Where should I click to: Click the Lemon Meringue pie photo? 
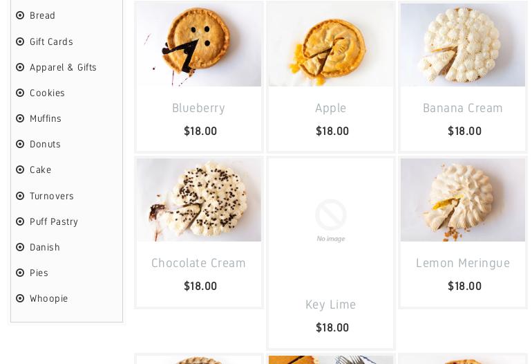click(x=463, y=200)
